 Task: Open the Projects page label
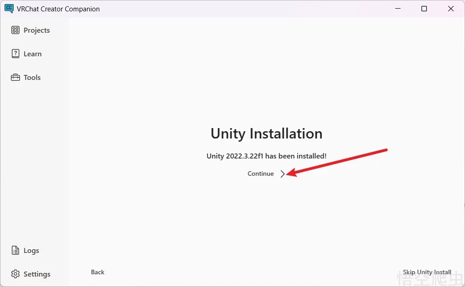(x=37, y=30)
